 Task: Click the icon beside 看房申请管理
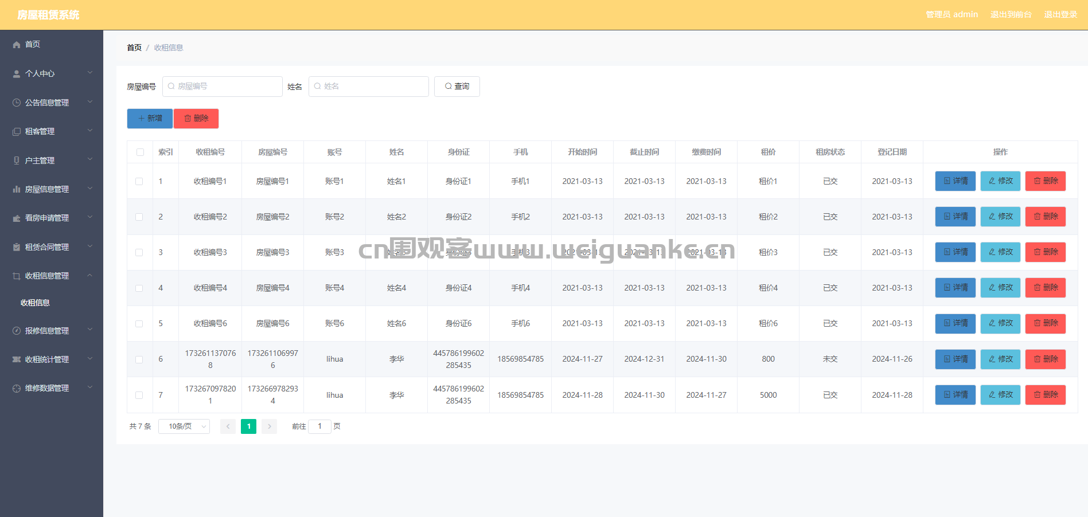pyautogui.click(x=17, y=218)
